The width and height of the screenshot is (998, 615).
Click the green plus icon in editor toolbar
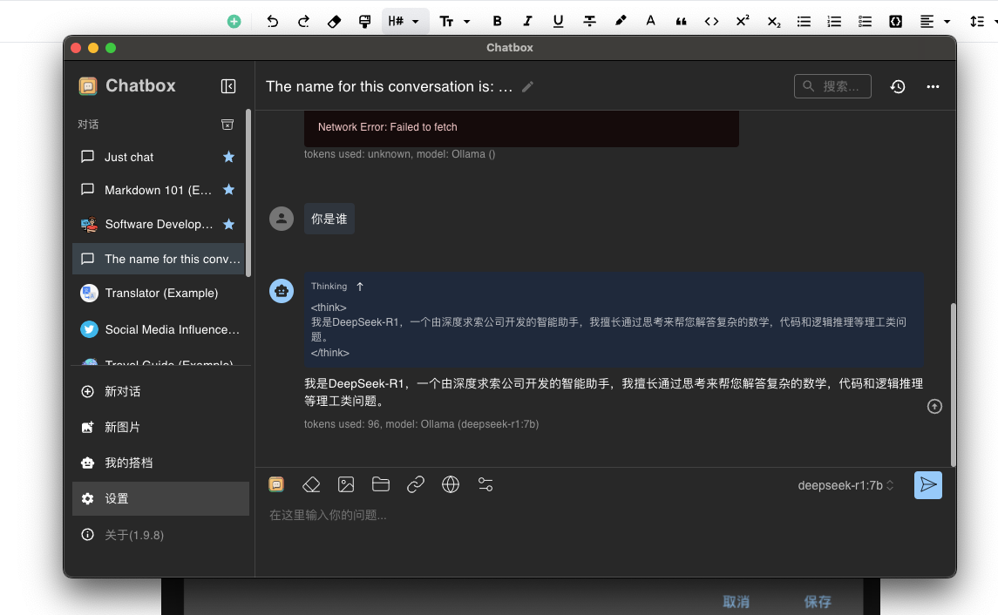click(234, 22)
